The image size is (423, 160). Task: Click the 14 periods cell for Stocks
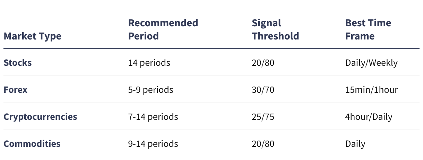(x=149, y=63)
